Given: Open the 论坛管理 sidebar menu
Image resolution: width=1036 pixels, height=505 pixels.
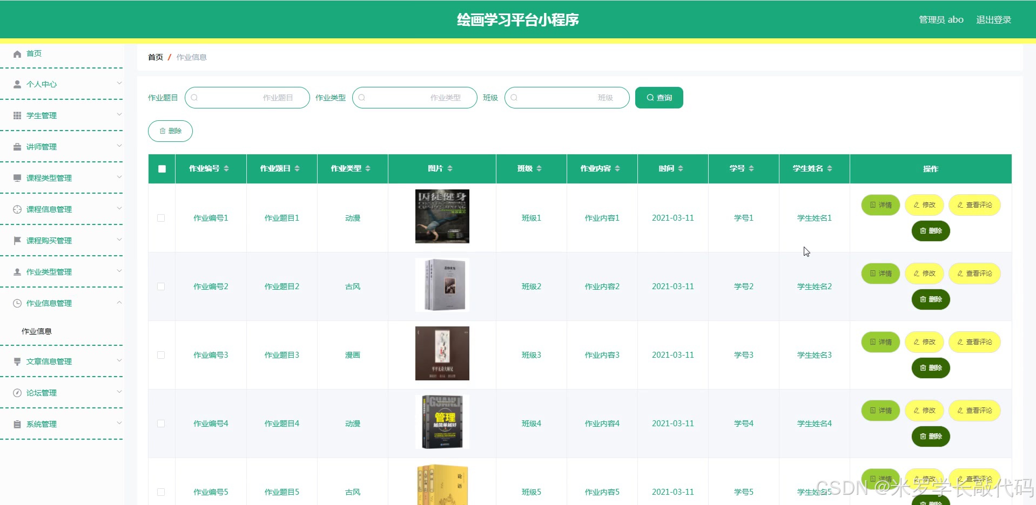Looking at the screenshot, I should pos(62,393).
